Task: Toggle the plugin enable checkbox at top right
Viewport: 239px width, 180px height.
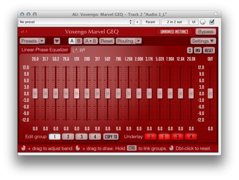Action: tap(212, 22)
